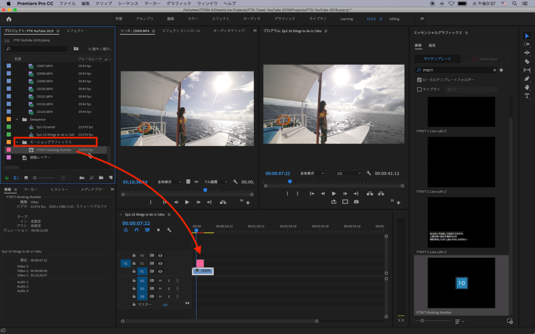Image resolution: width=535 pixels, height=334 pixels.
Task: Select the Pen tool
Action: [527, 79]
